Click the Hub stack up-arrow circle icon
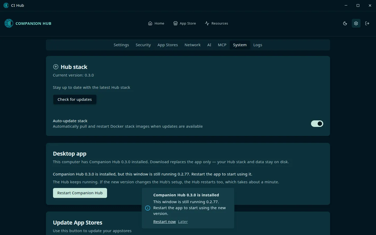Viewport: 376px width, 235px height. click(x=56, y=67)
